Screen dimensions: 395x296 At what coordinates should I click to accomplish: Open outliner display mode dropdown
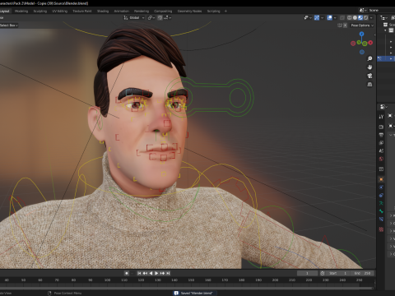[383, 18]
